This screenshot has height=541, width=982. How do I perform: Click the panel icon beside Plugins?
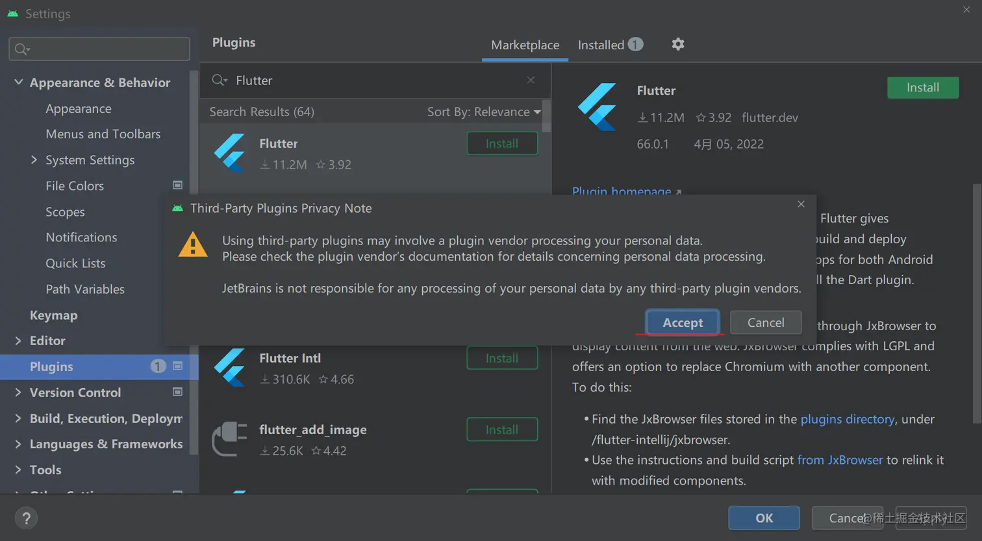[x=177, y=367]
